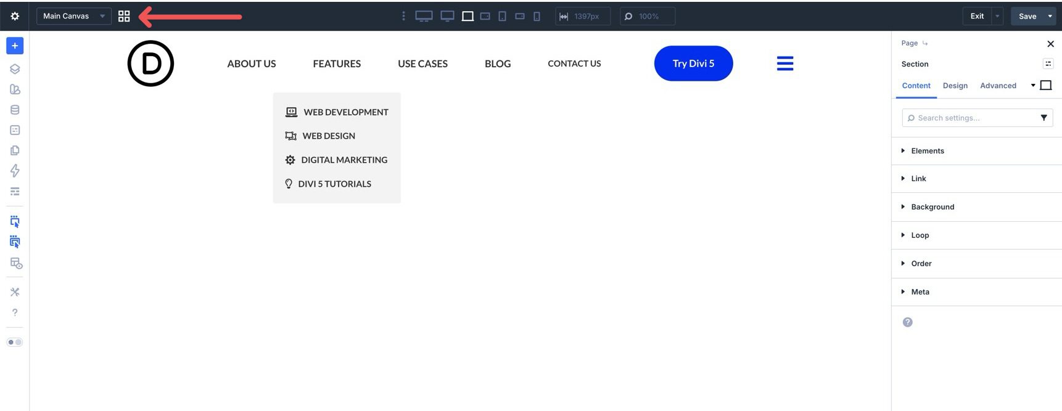Open the three-dot breakpoint options menu
1062x411 pixels.
(x=403, y=16)
